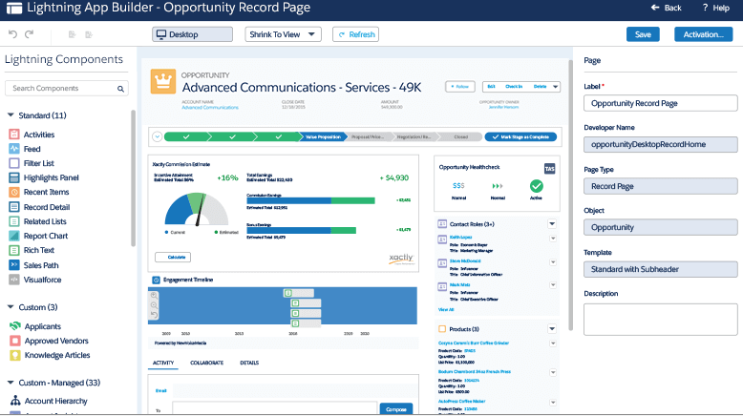Screen dimensions: 743x416
Task: Select the Related Lists component icon
Action: pos(14,221)
